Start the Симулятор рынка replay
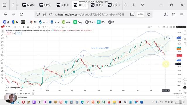The height and width of the screenshot is (105, 187). point(60,27)
